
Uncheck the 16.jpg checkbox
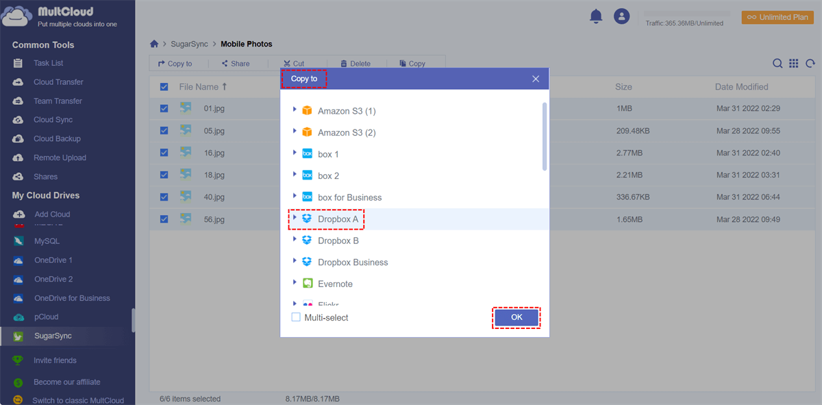pyautogui.click(x=164, y=153)
